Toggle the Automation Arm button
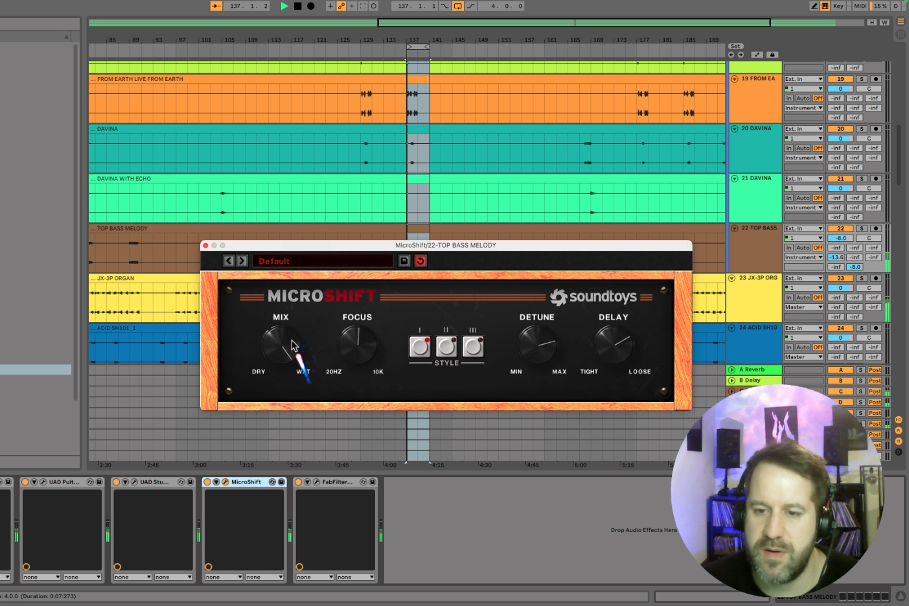Image resolution: width=909 pixels, height=606 pixels. tap(341, 6)
